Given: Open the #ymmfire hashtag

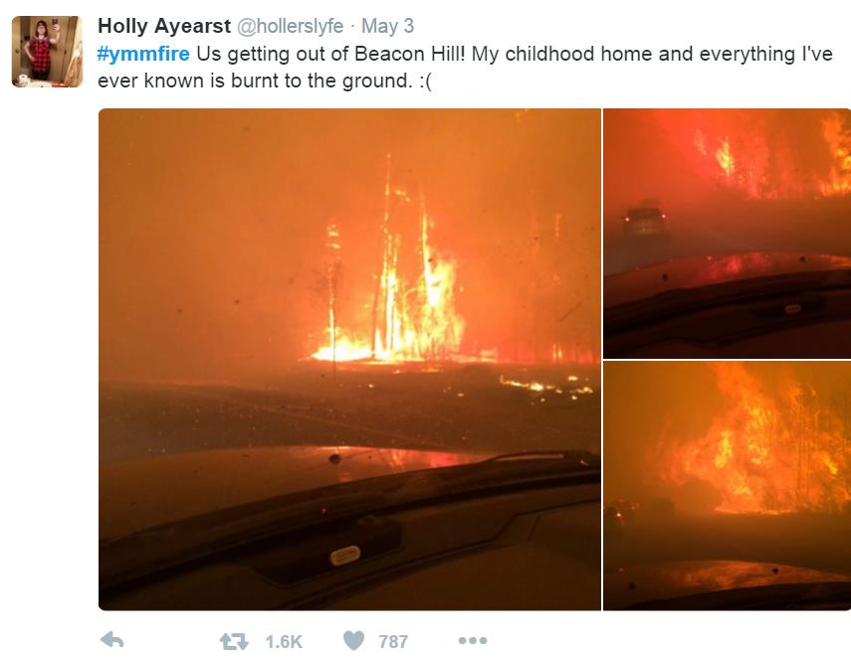Looking at the screenshot, I should pyautogui.click(x=143, y=54).
